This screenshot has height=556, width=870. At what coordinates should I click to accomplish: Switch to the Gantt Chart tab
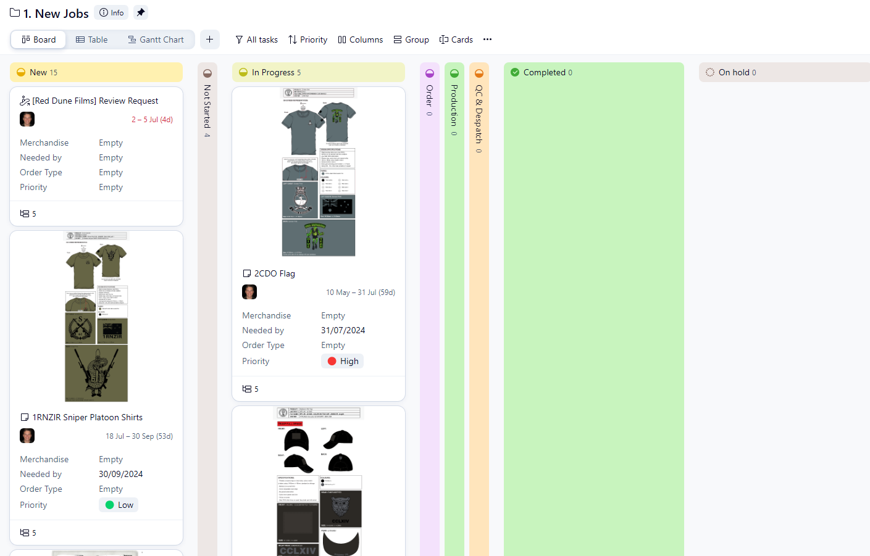click(x=156, y=39)
